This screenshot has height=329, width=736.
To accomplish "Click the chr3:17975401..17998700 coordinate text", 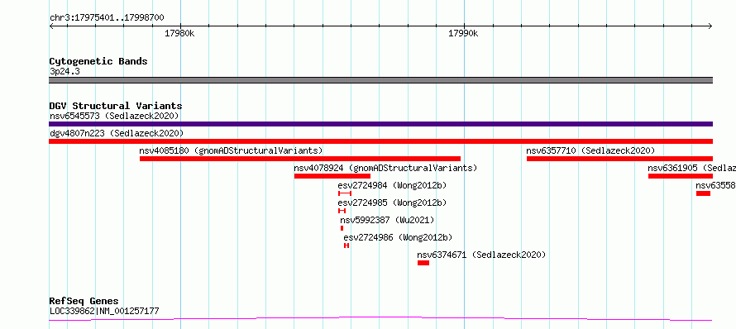I will tap(107, 18).
